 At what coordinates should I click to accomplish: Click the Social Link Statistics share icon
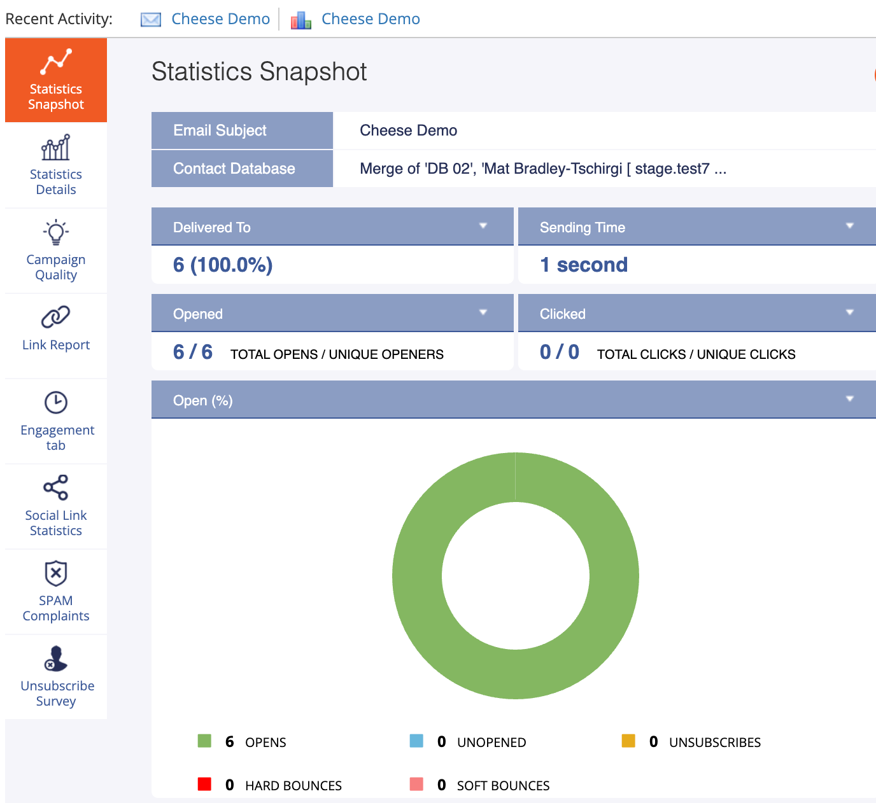(56, 487)
